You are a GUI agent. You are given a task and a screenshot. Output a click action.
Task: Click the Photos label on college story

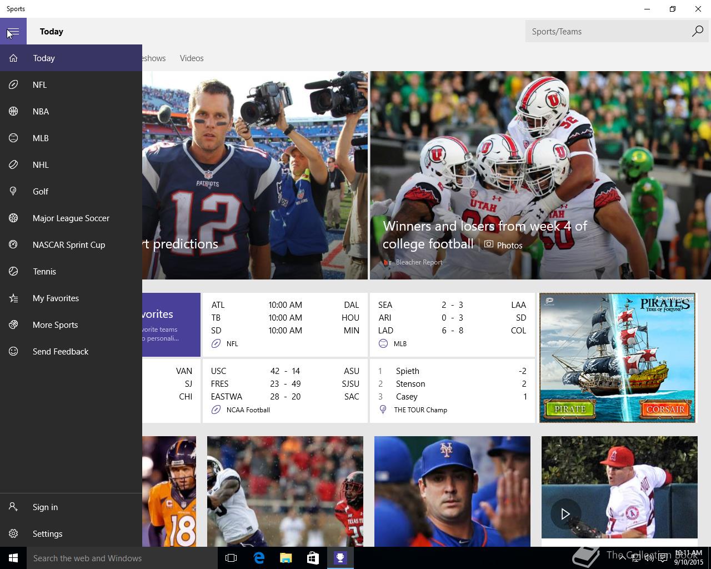pyautogui.click(x=509, y=245)
